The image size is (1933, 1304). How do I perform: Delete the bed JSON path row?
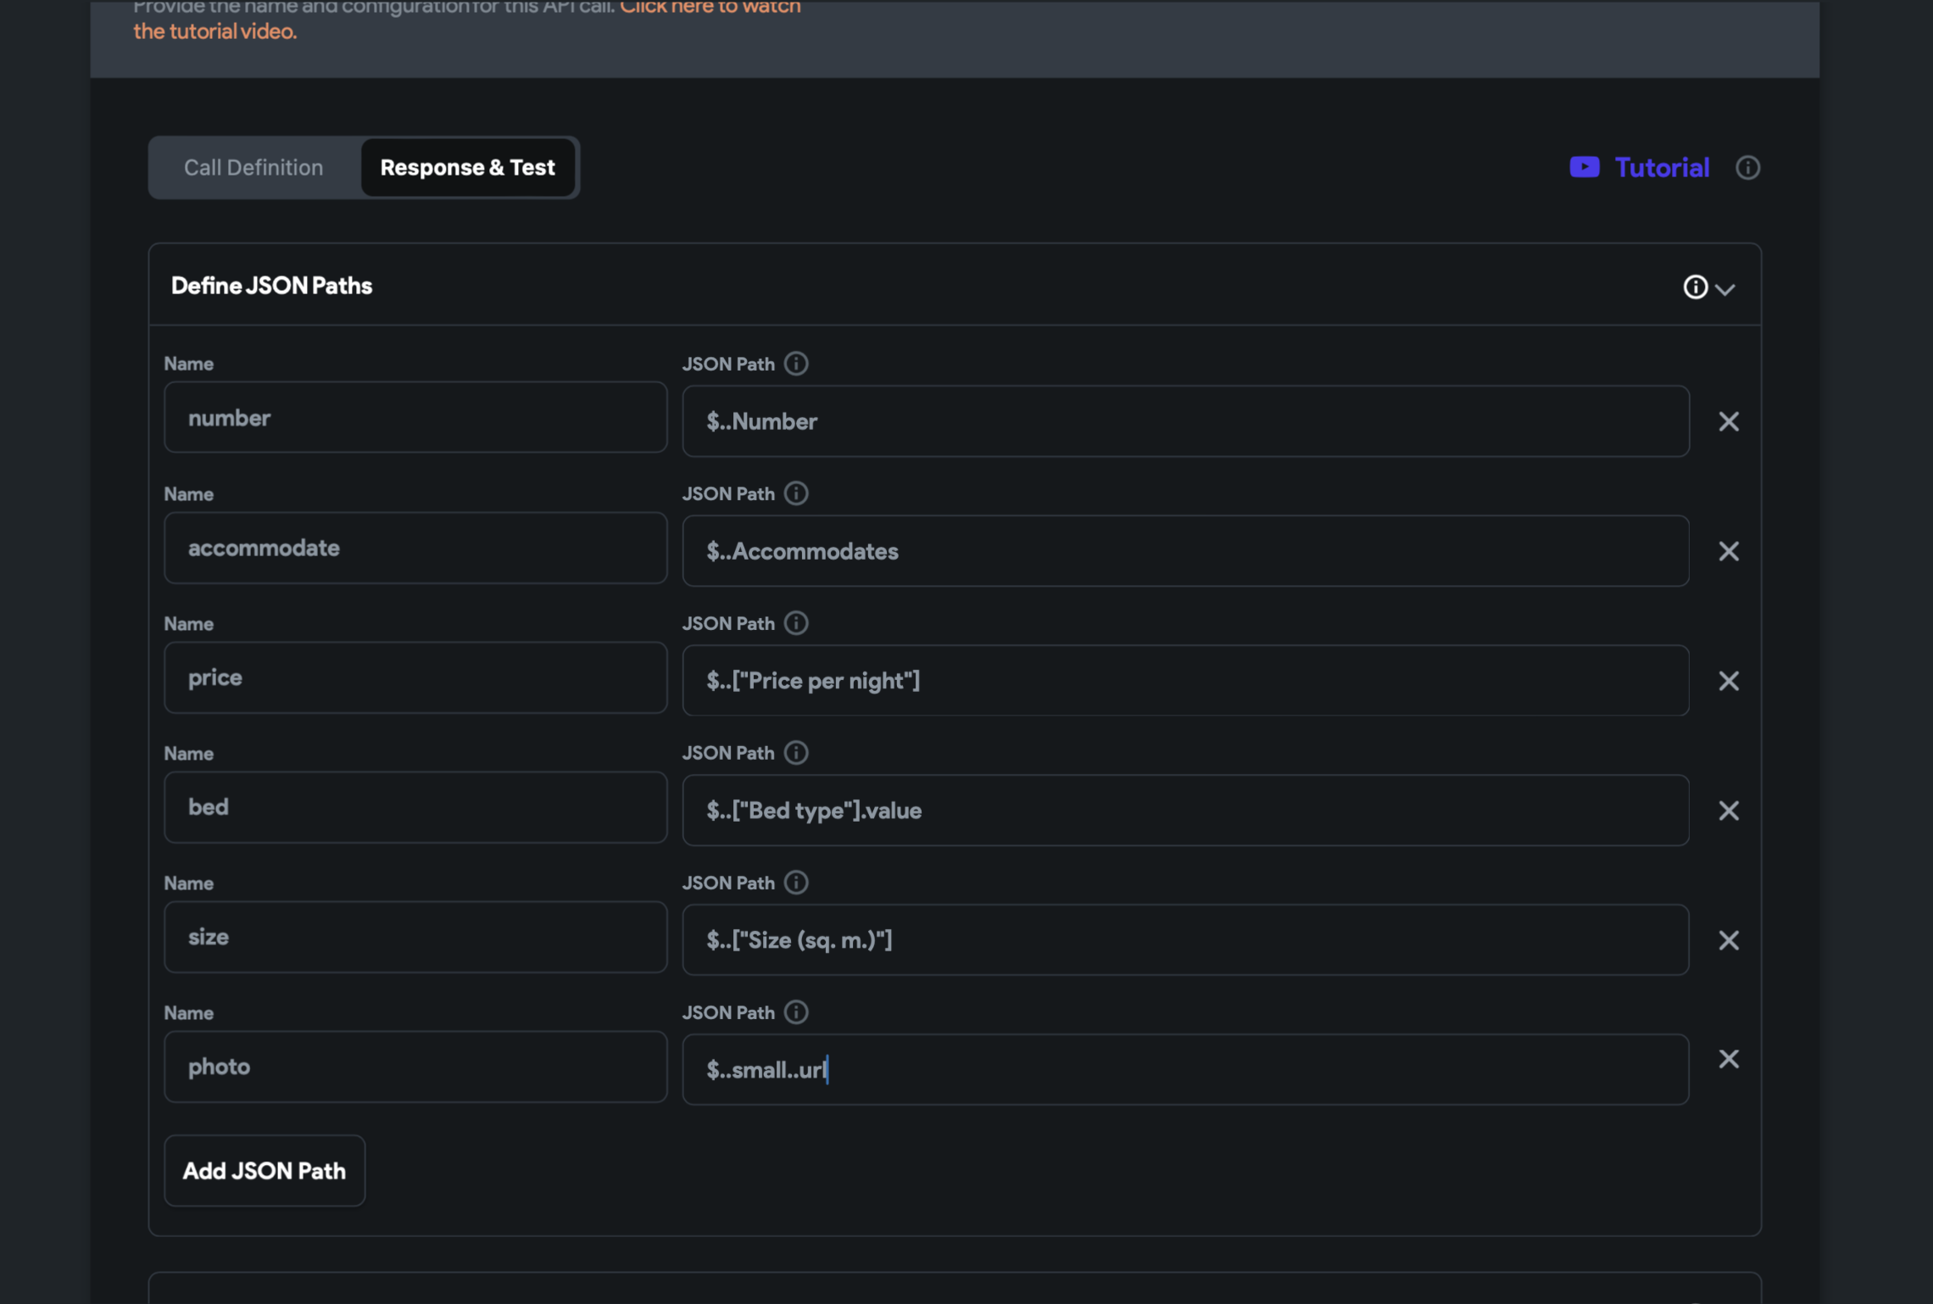1728,811
